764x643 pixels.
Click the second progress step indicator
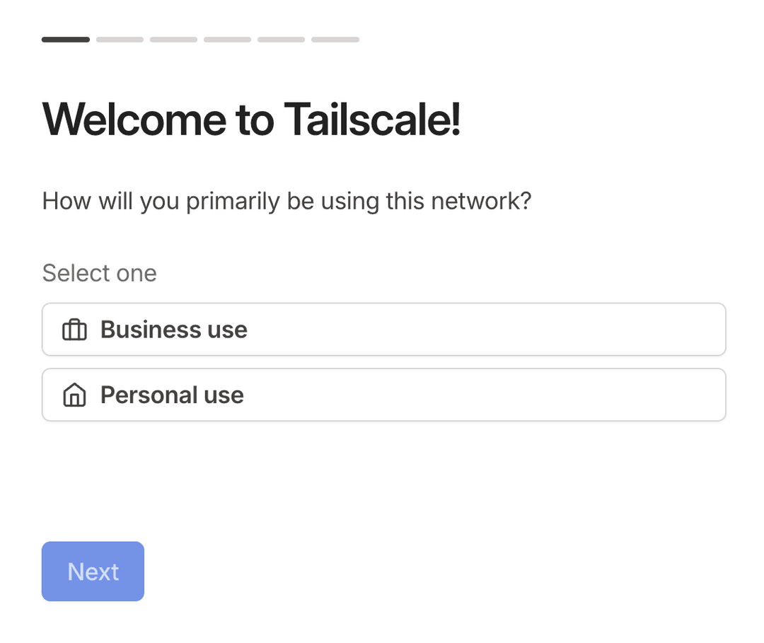coord(120,40)
